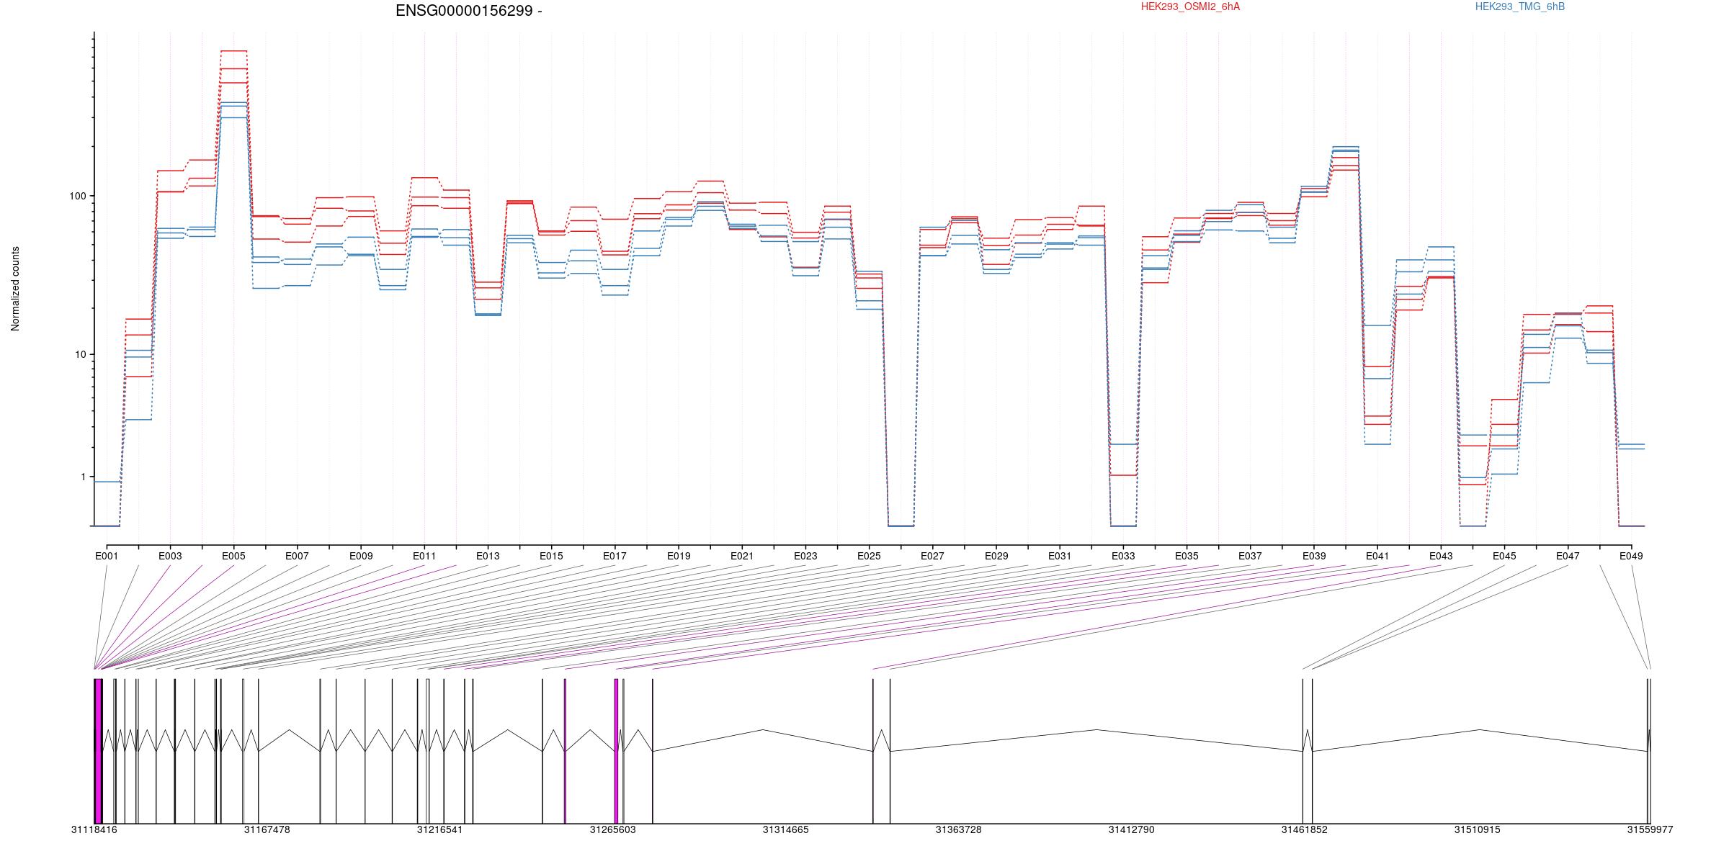Click exon label E009
The height and width of the screenshot is (864, 1729).
361,556
